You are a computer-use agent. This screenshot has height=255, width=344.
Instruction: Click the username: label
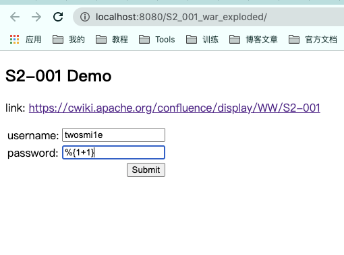tap(33, 135)
